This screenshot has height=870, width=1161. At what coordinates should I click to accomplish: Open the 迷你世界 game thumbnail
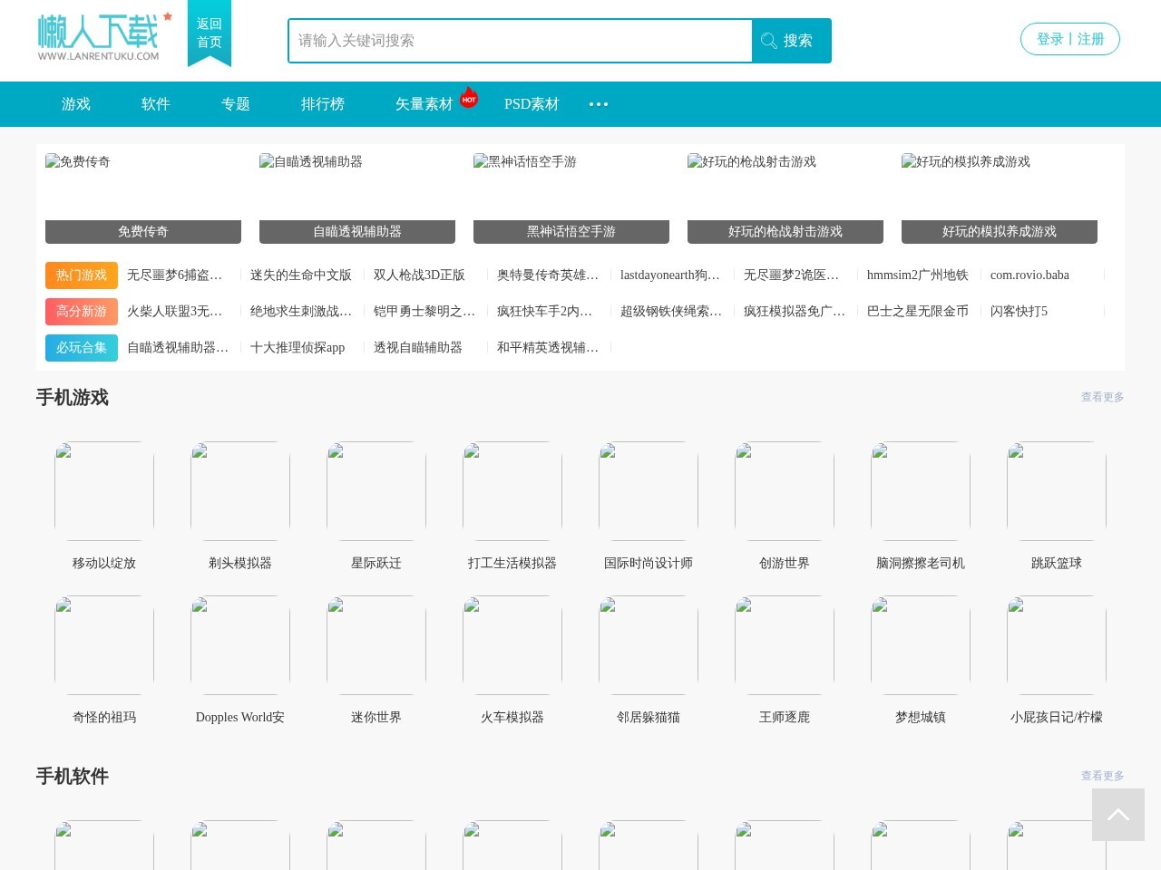click(x=376, y=644)
